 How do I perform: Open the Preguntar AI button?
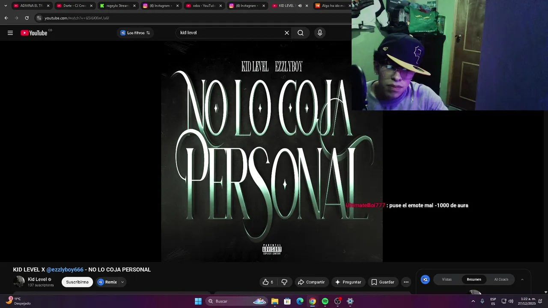point(348,282)
